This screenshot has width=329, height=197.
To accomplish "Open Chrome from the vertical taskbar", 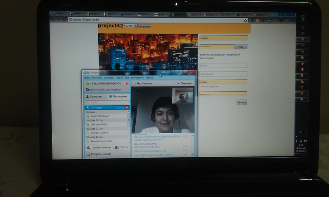I will [302, 51].
